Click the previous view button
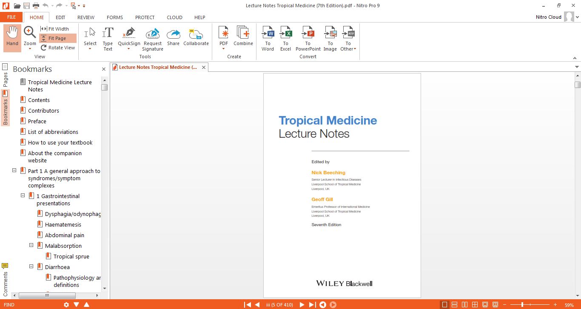The height and width of the screenshot is (309, 581). click(323, 305)
